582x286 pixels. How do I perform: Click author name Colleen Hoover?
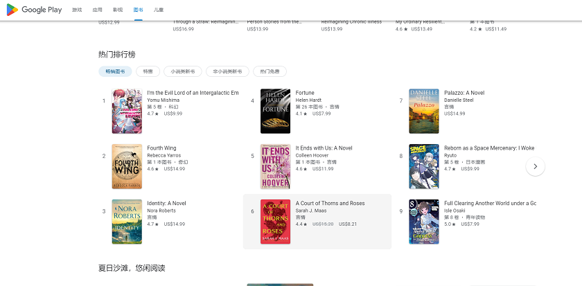(x=312, y=155)
